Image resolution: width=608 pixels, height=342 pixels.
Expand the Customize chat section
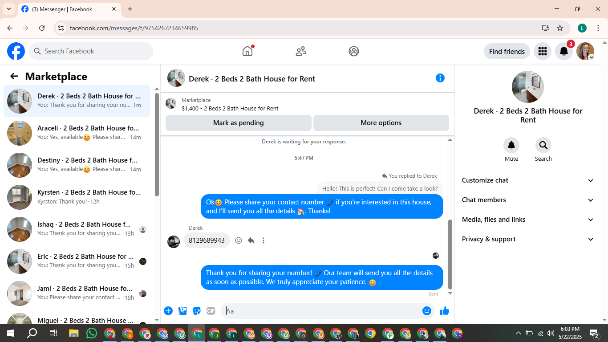(528, 180)
